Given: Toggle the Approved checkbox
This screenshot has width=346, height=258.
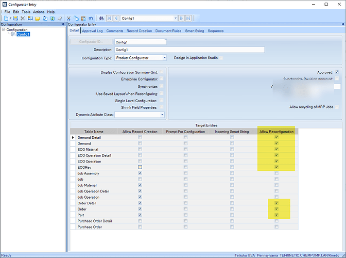Looking at the screenshot, I should point(337,72).
